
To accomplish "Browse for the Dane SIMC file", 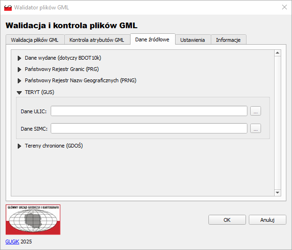I will [255, 128].
